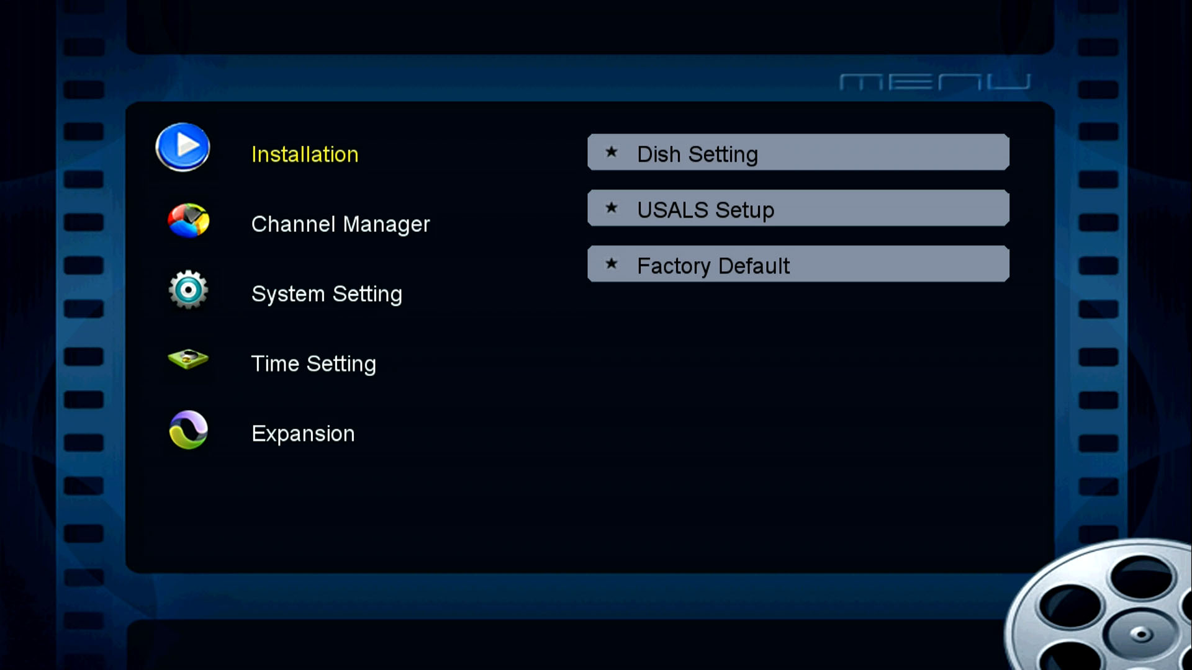
Task: Open USALS Setup option
Action: click(798, 208)
